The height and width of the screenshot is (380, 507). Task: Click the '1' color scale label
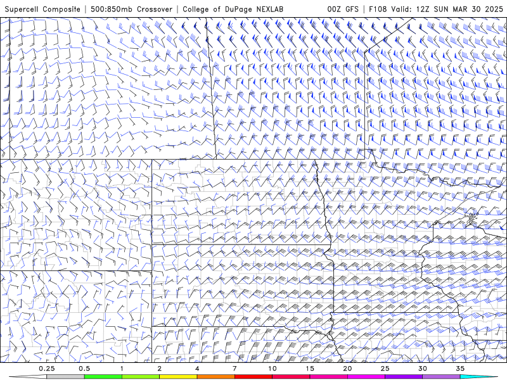122,369
